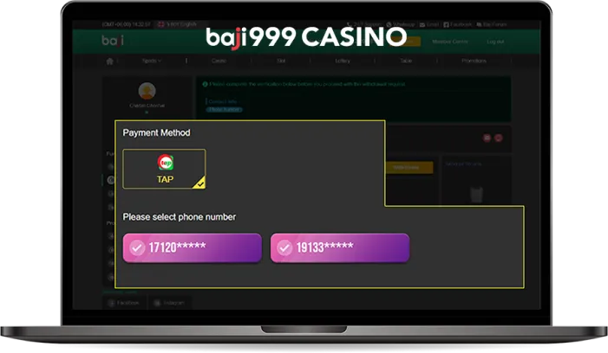Open the Facebook link in top bar
This screenshot has height=353, width=608.
click(458, 24)
